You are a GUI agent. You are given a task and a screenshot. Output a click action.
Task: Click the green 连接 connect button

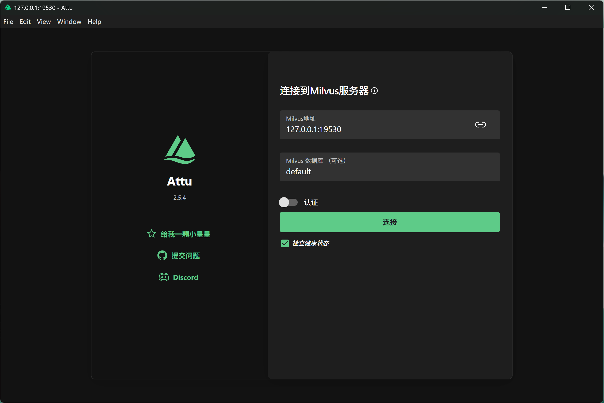coord(390,222)
